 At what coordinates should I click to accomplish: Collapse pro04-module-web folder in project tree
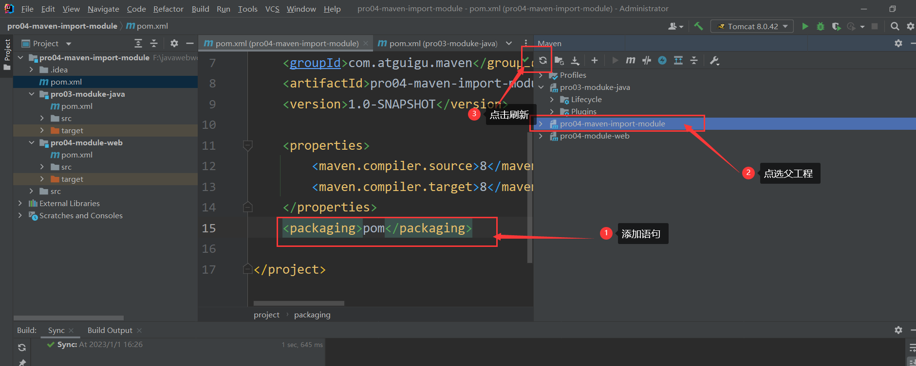pyautogui.click(x=31, y=142)
